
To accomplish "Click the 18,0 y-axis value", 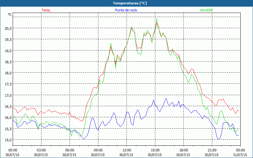I will point(9,73).
